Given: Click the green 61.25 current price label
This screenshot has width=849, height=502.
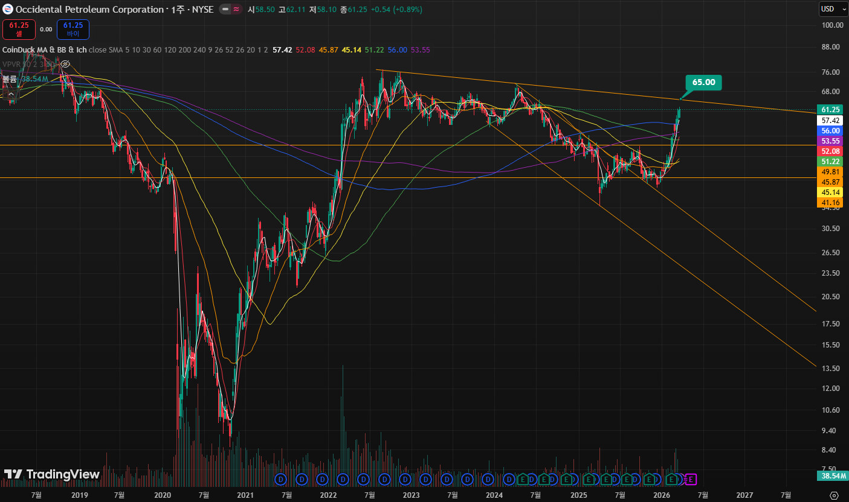Looking at the screenshot, I should (x=831, y=109).
